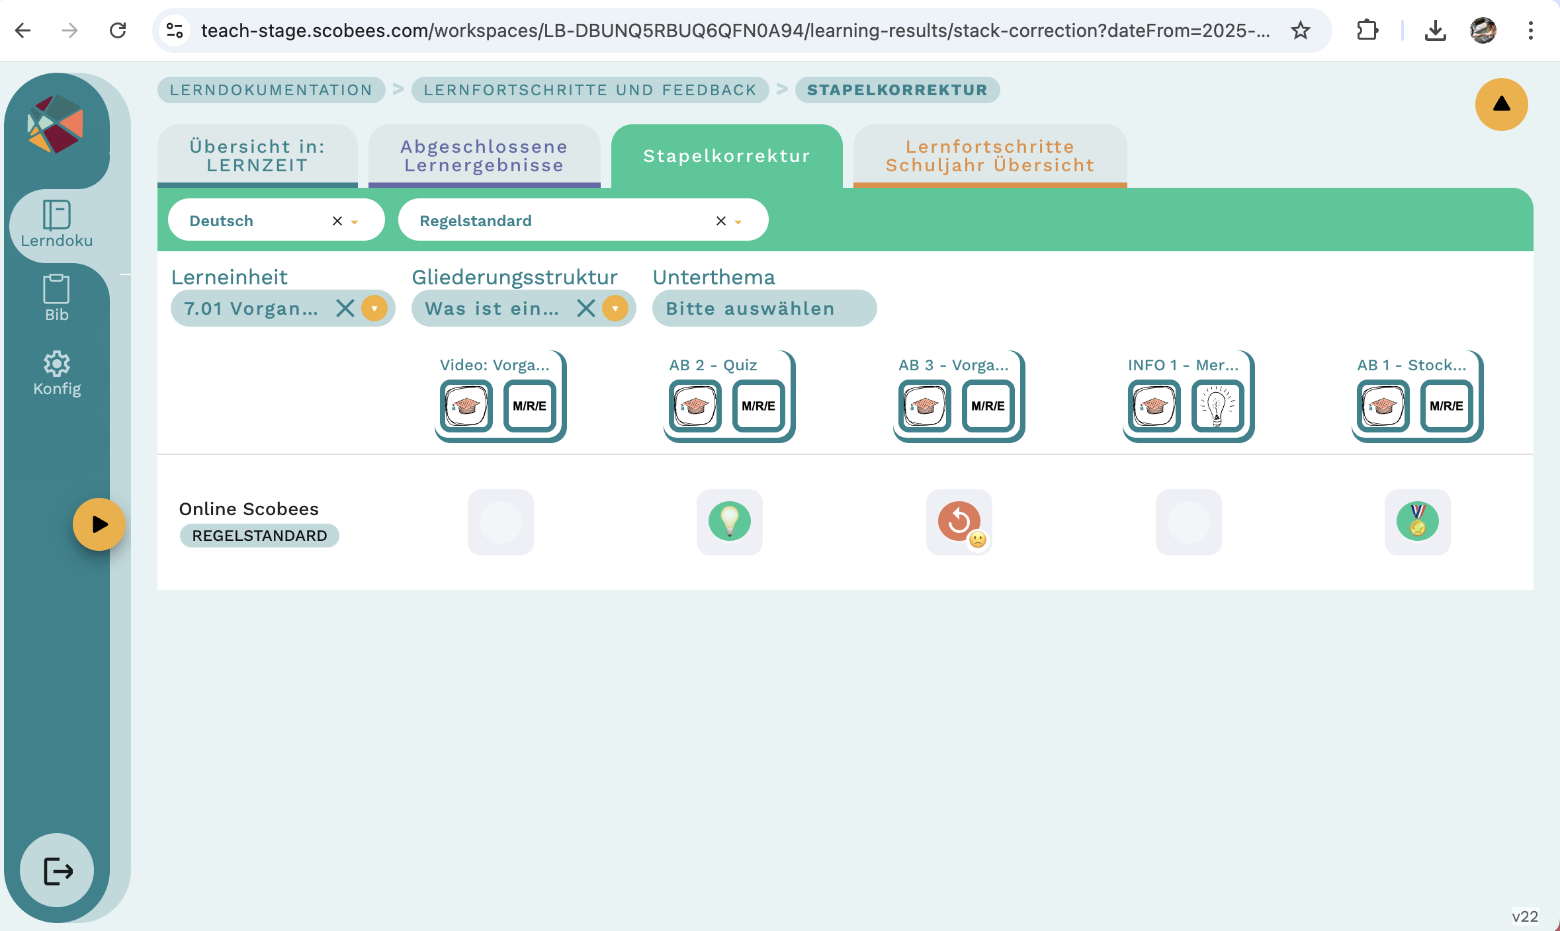Open Lernfortschritte Schuljahr Übersicht tab
This screenshot has width=1560, height=931.
pyautogui.click(x=990, y=156)
